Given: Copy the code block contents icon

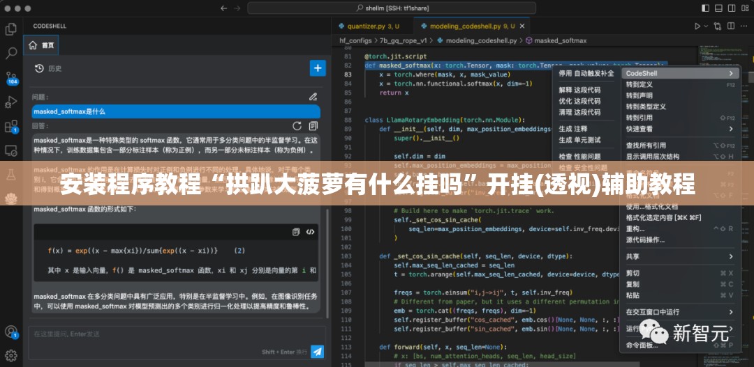Looking at the screenshot, I should (x=296, y=232).
